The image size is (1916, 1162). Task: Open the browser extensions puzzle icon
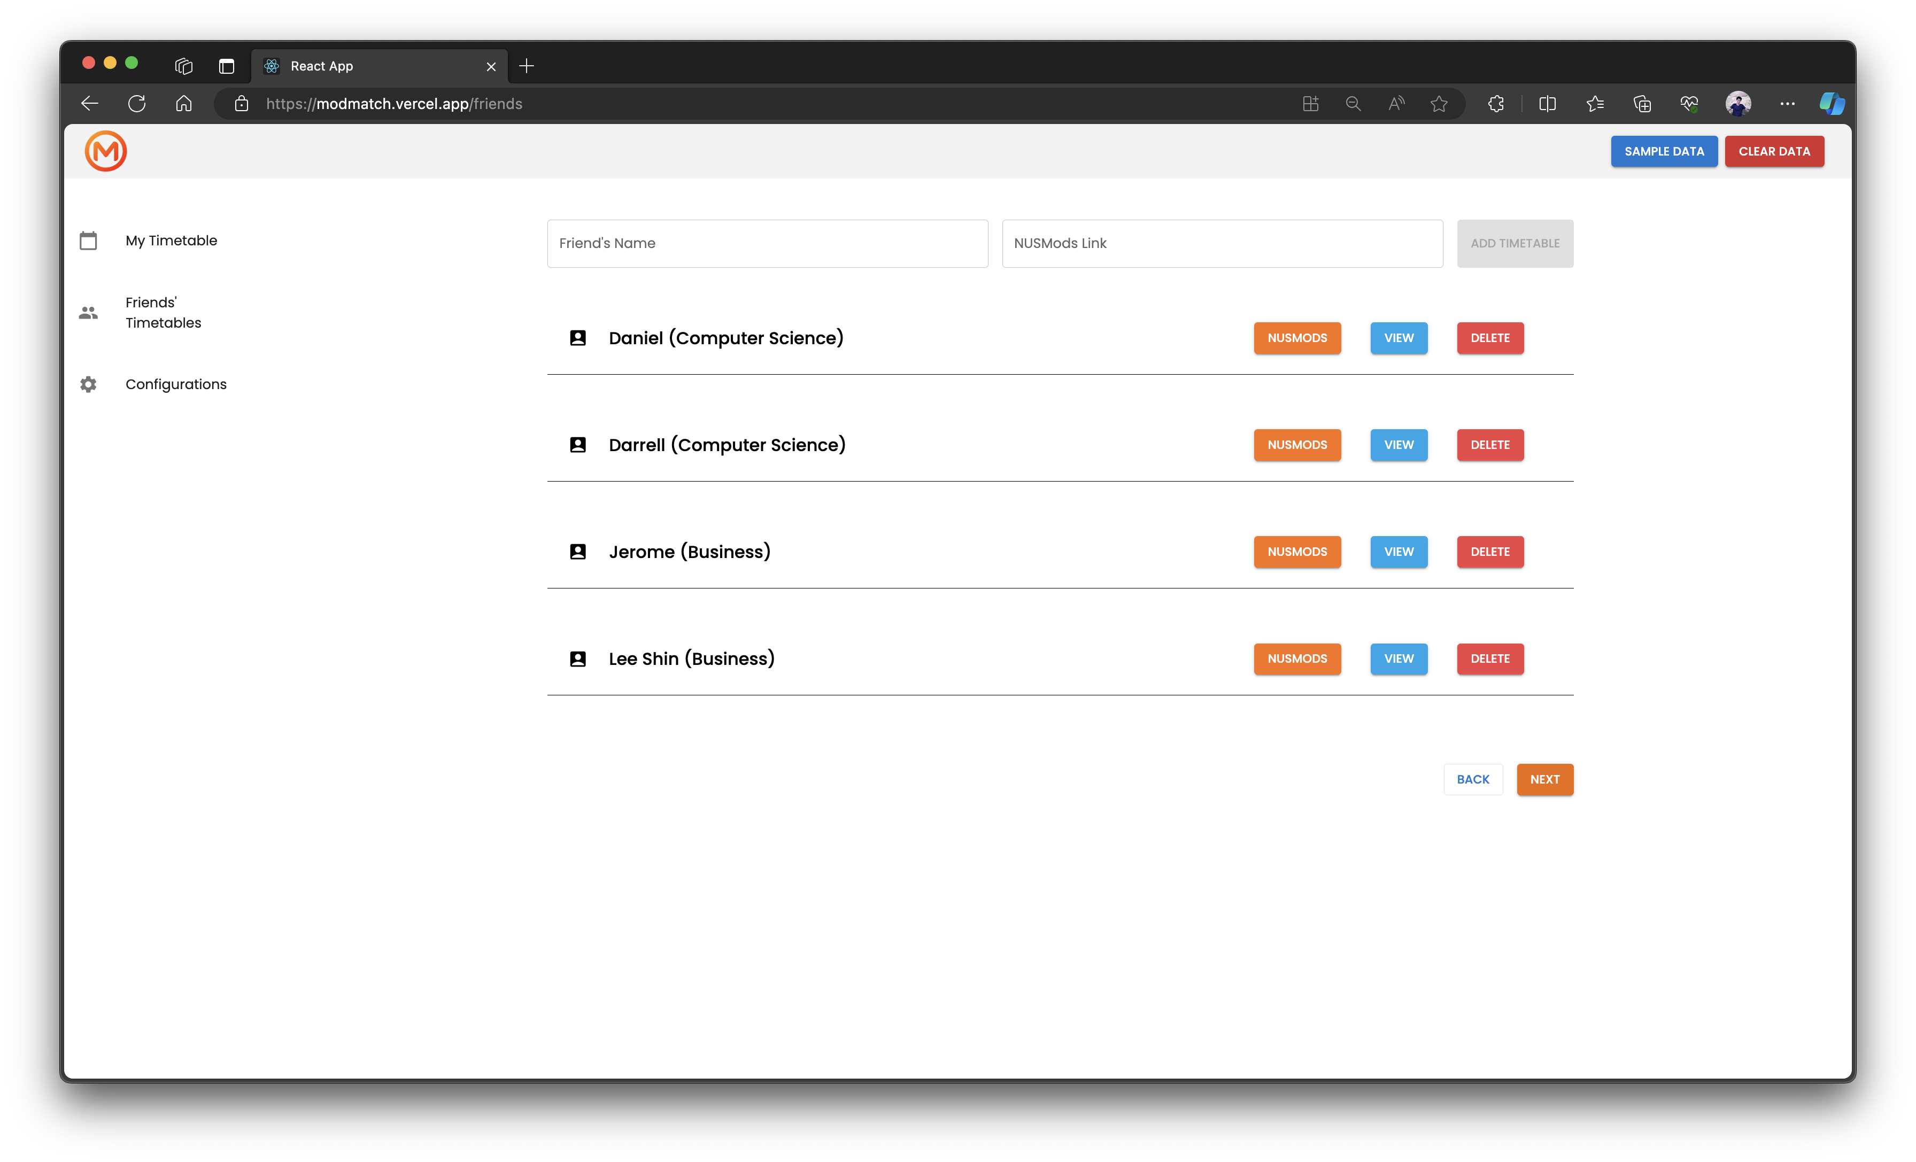1496,103
